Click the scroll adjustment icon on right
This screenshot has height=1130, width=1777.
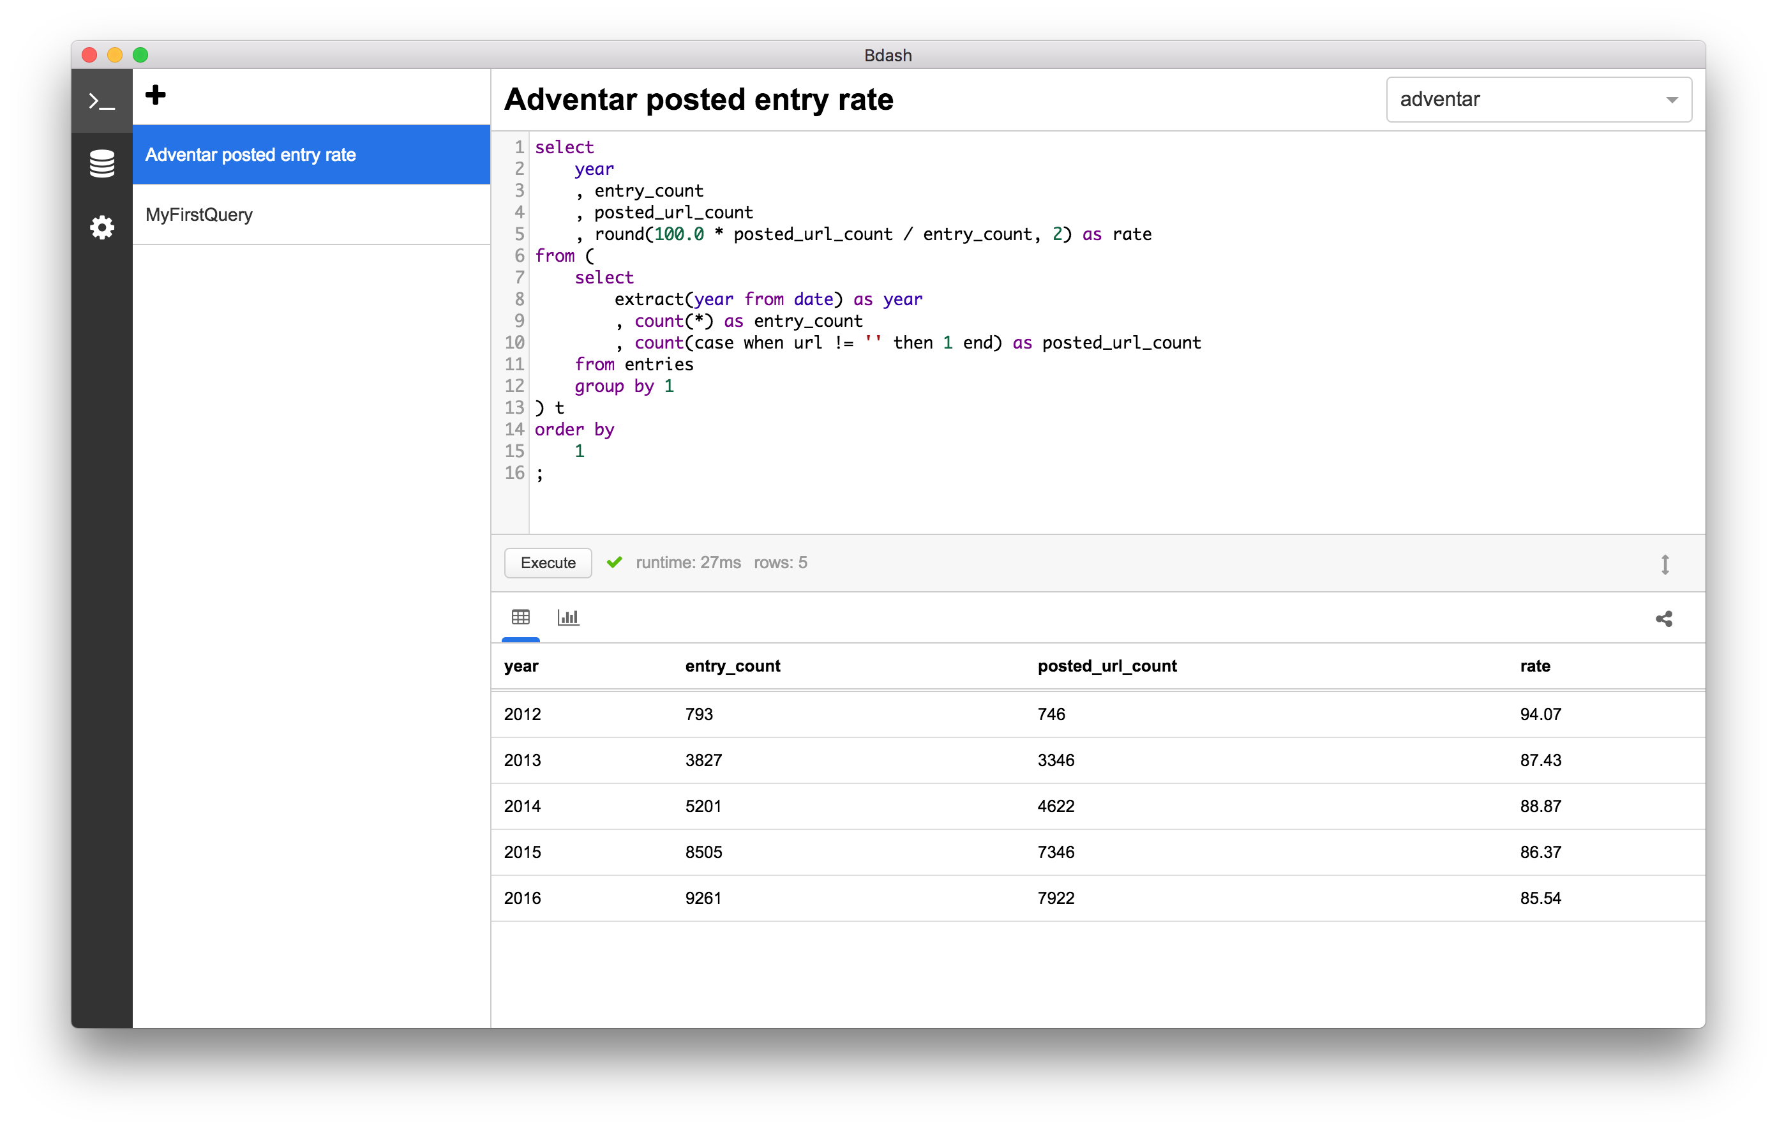pyautogui.click(x=1665, y=564)
